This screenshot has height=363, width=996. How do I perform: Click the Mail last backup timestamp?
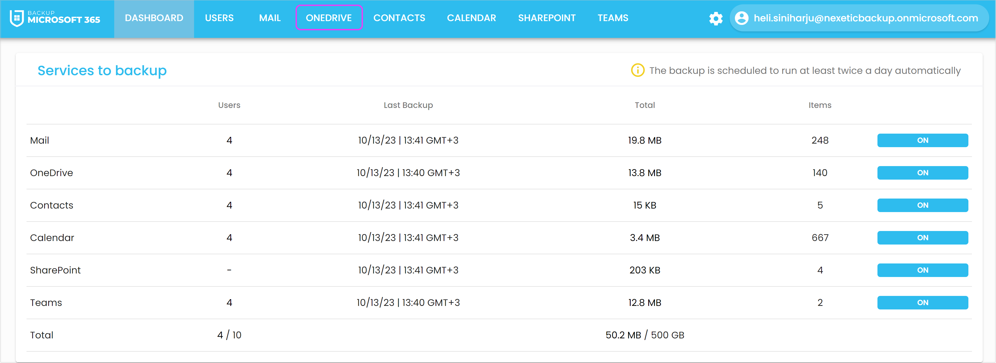tap(408, 140)
